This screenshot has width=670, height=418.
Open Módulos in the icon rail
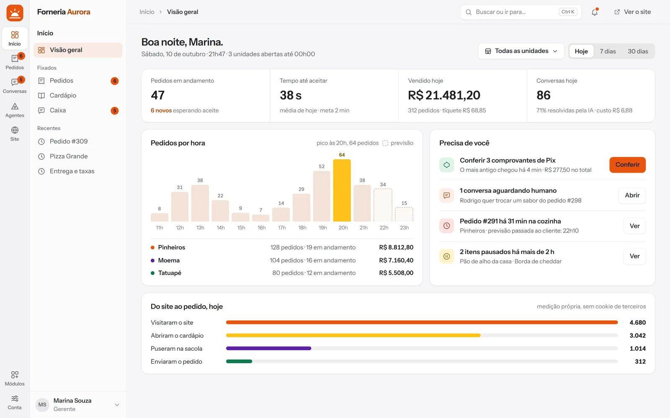click(15, 378)
